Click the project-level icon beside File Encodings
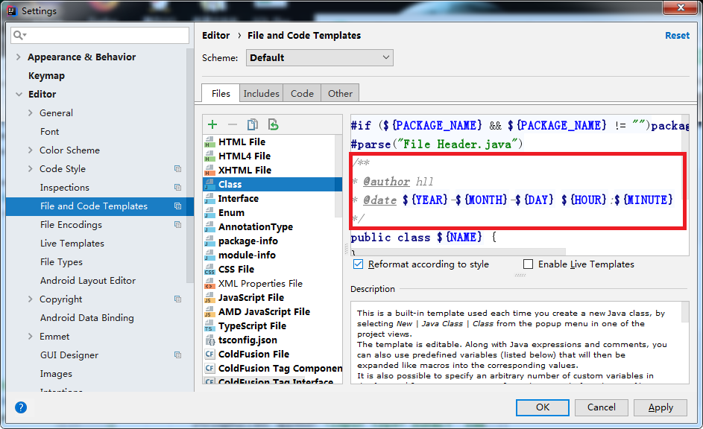This screenshot has height=429, width=703. pos(177,224)
